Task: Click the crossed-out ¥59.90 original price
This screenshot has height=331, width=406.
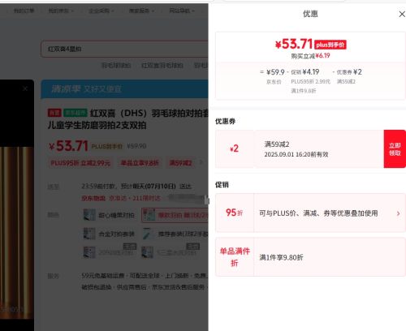Action: (136, 146)
